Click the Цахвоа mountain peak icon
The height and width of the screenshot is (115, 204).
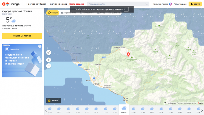(x=155, y=49)
